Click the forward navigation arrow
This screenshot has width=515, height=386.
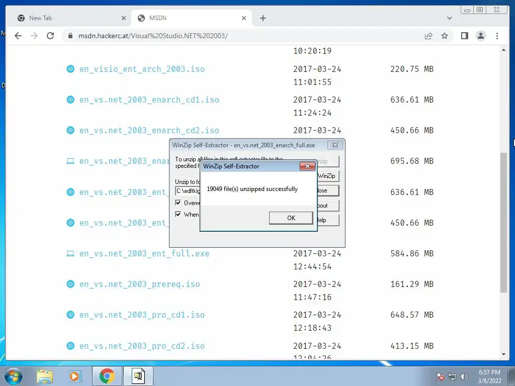click(34, 36)
